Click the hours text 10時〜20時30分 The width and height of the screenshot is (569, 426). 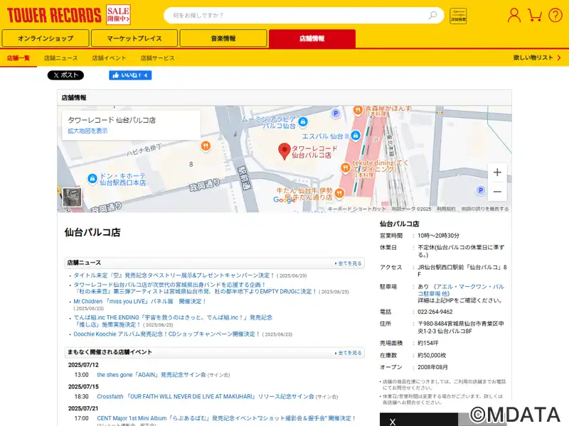point(438,236)
